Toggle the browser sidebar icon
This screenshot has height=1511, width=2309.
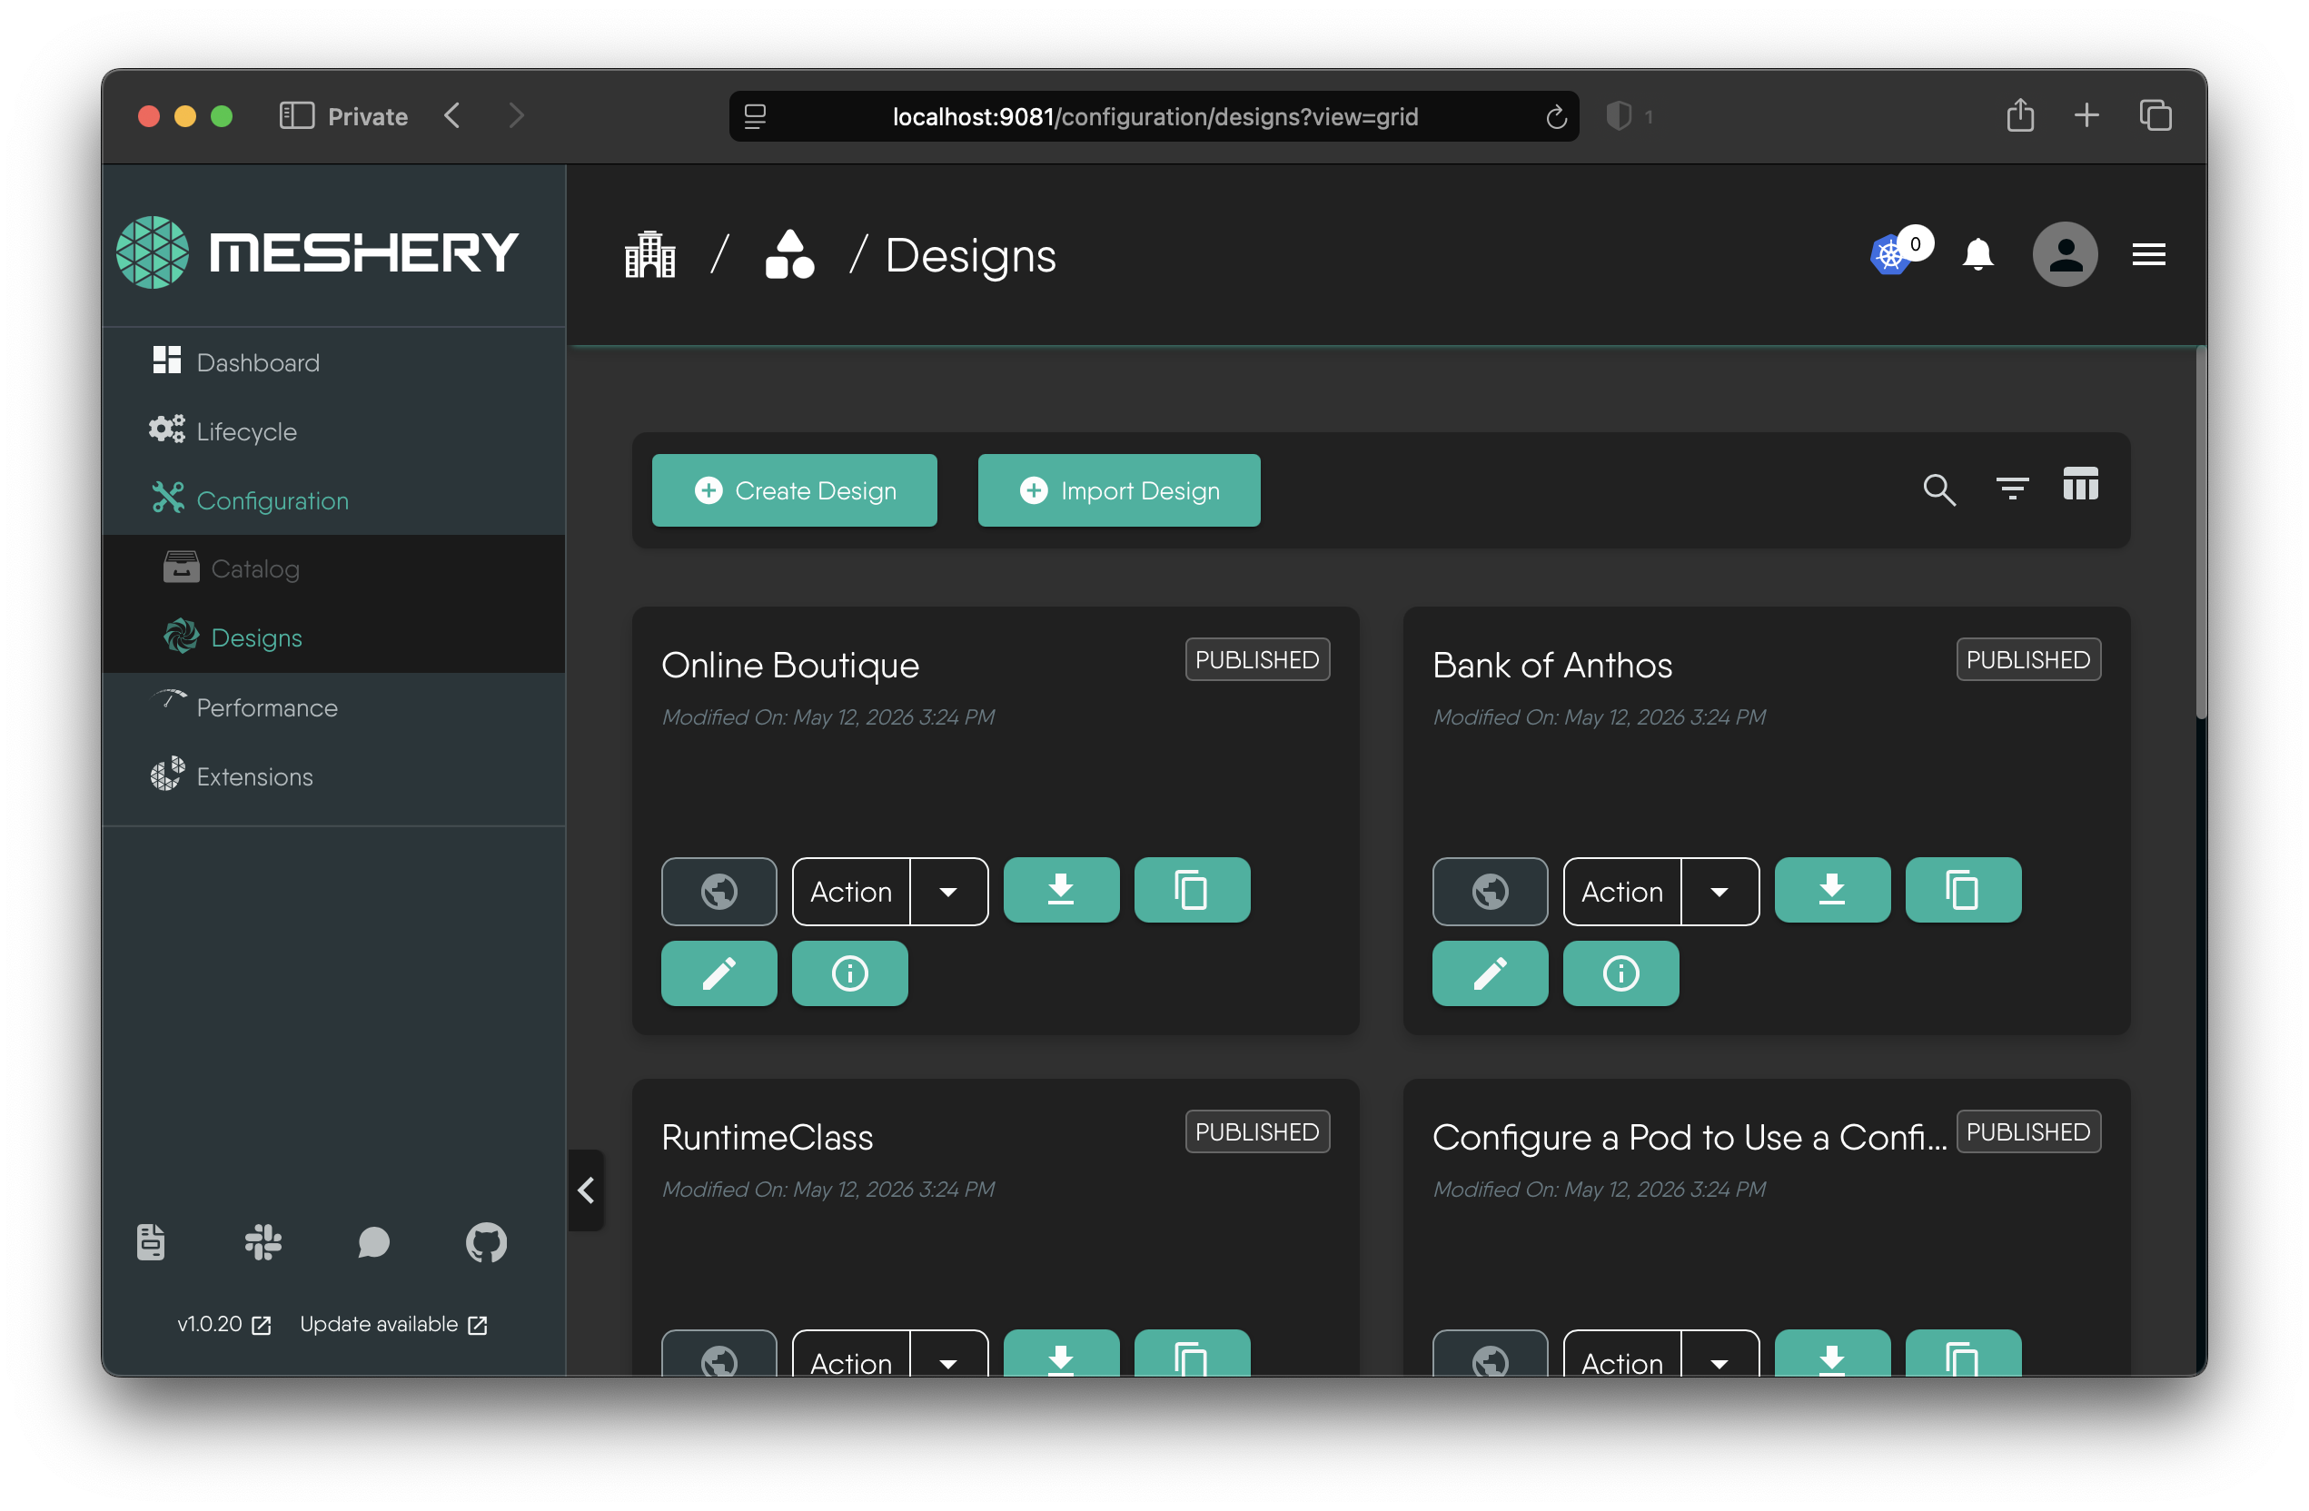tap(296, 116)
